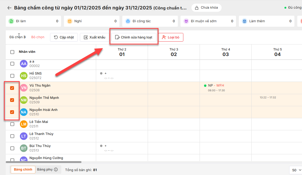Uncheck Nguyễn Thế Mạnh's row checkbox
302x175 pixels.
(x=12, y=100)
